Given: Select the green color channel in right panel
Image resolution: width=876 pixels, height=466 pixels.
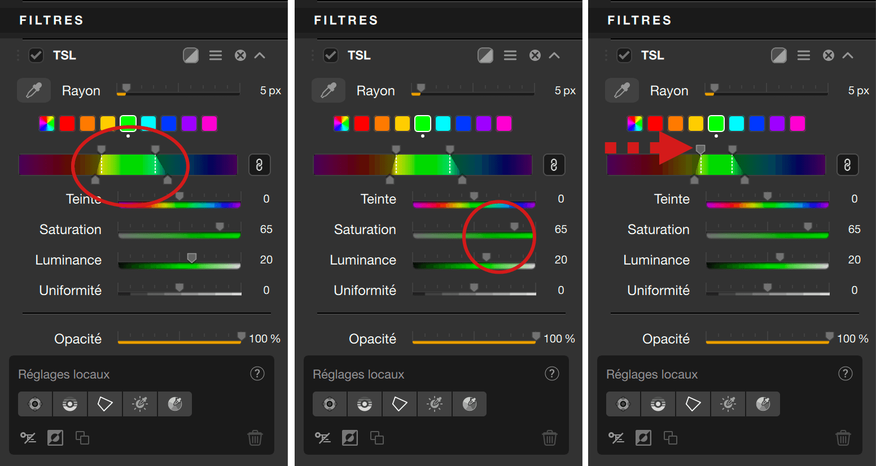Looking at the screenshot, I should 716,124.
